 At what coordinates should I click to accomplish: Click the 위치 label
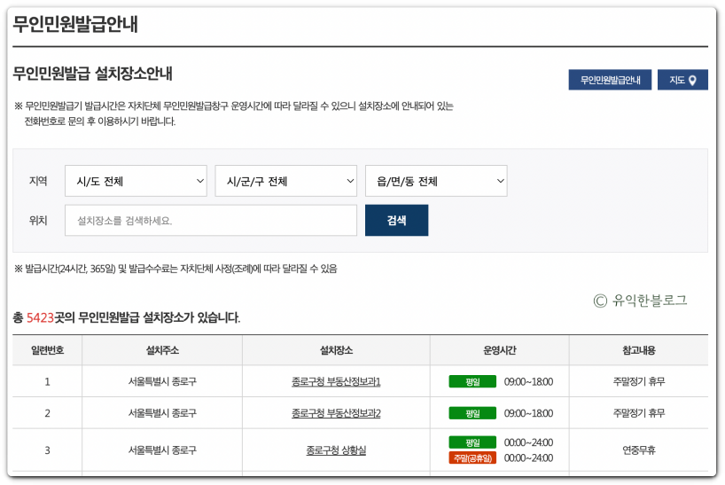38,221
